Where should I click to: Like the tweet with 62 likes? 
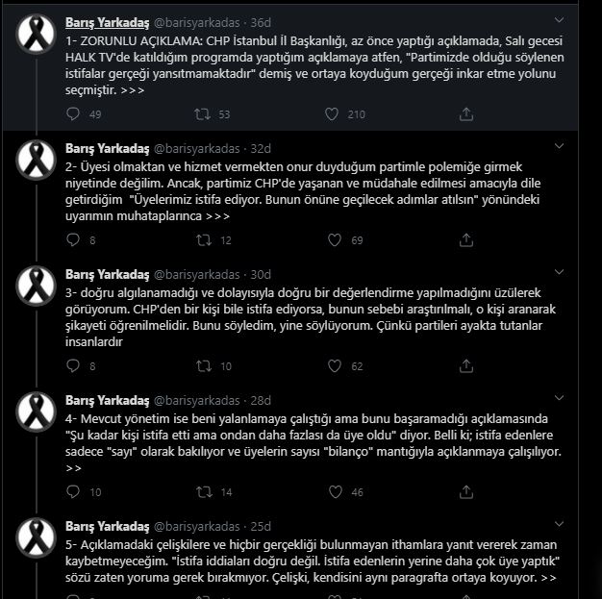[x=333, y=365]
